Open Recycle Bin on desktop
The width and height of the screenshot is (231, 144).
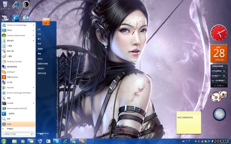(5, 5)
